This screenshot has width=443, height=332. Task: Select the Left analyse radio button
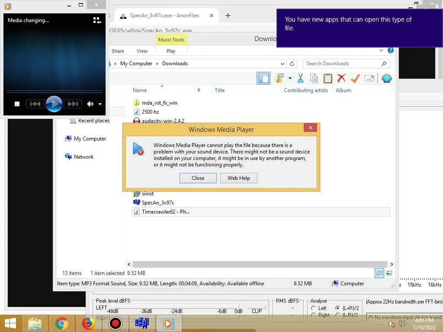pos(313,308)
